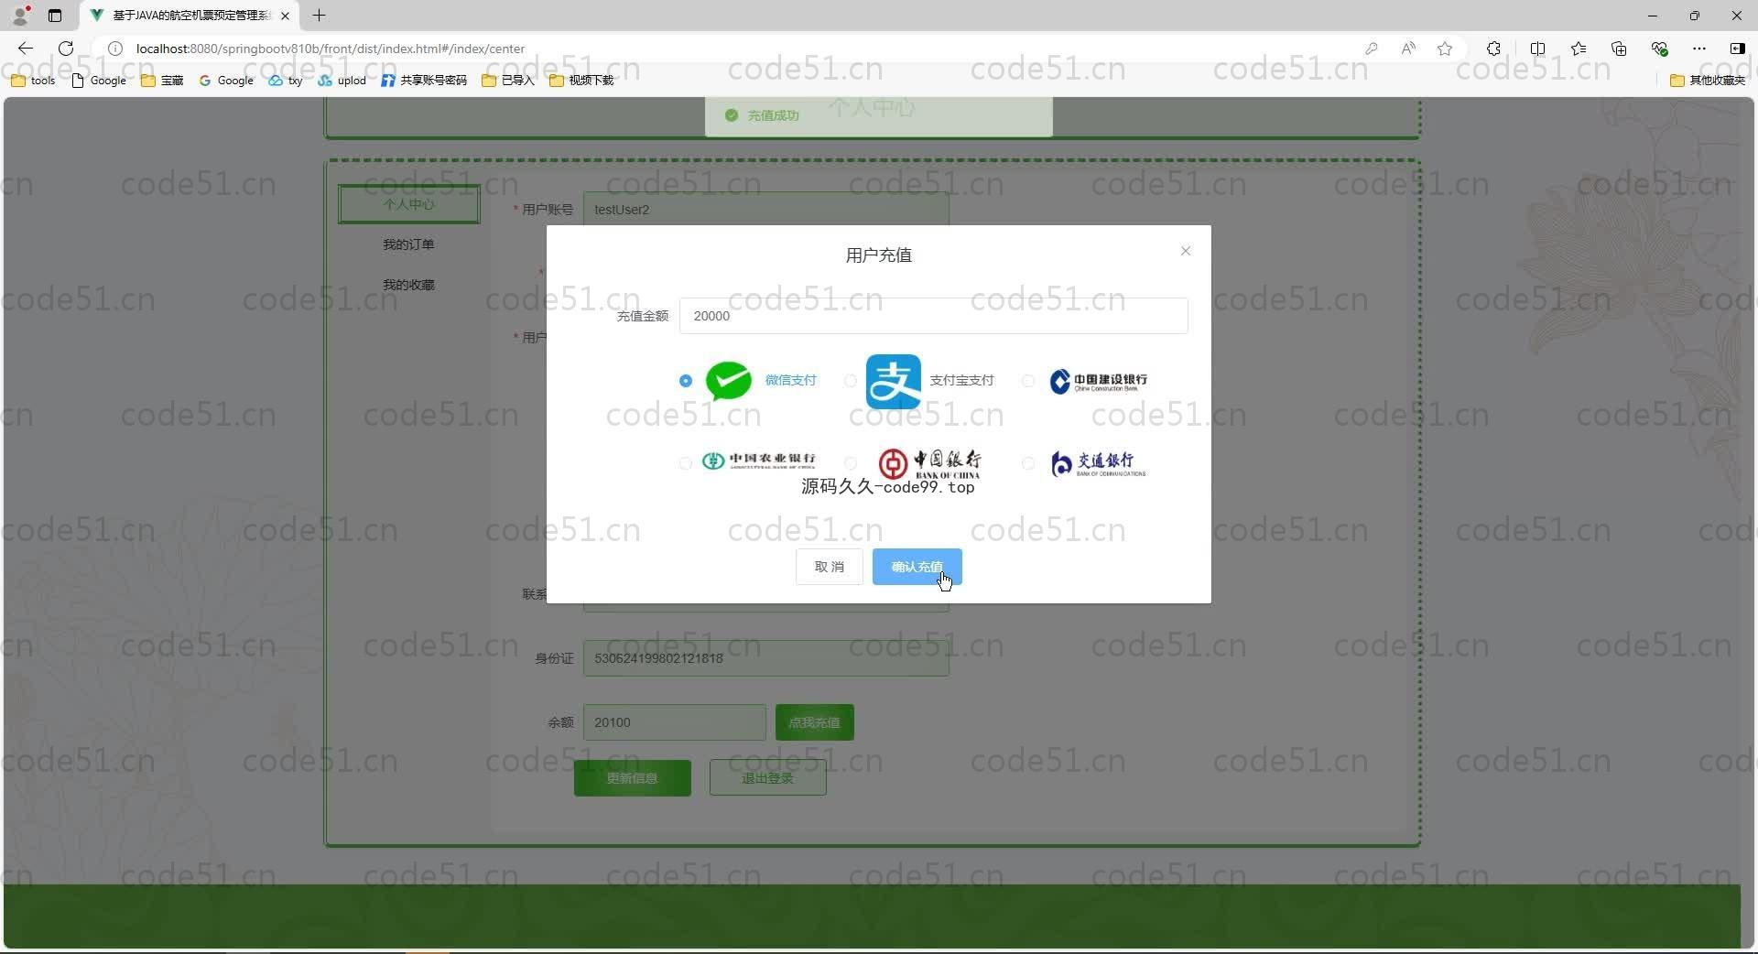Open the 其他收藏夹 bookmark folder
The height and width of the screenshot is (954, 1758).
point(1709,81)
